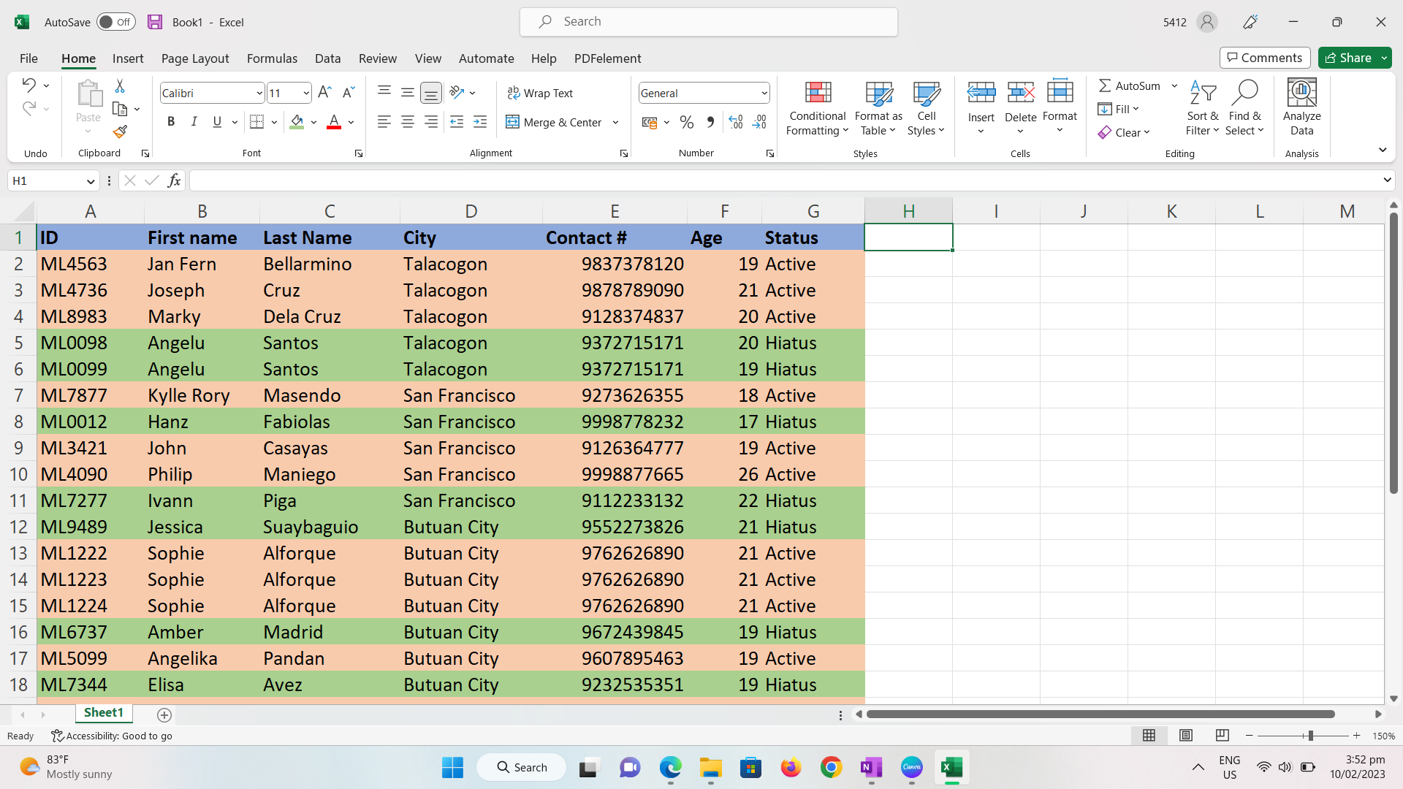Toggle Bold formatting
Viewport: 1403px width, 789px height.
tap(171, 122)
